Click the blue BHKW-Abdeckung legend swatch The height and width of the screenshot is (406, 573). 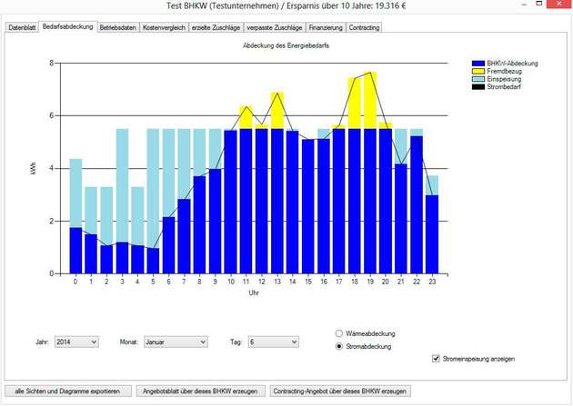(x=478, y=64)
